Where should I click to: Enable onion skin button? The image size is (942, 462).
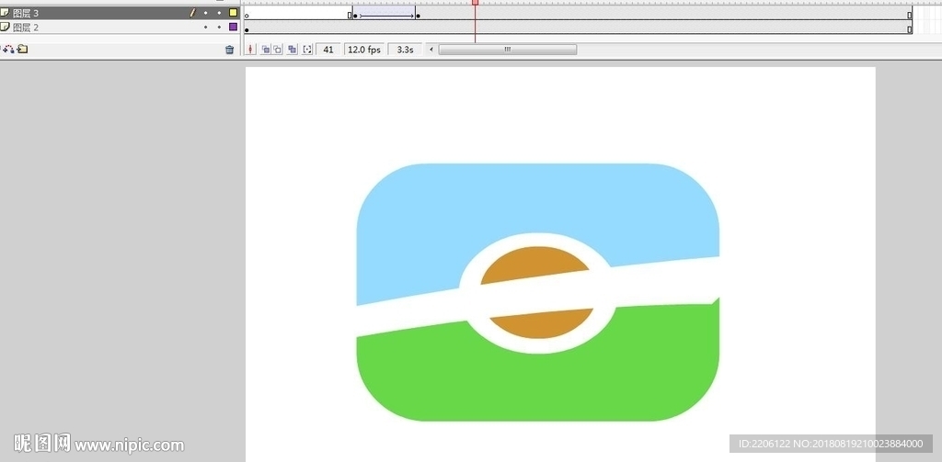(265, 50)
